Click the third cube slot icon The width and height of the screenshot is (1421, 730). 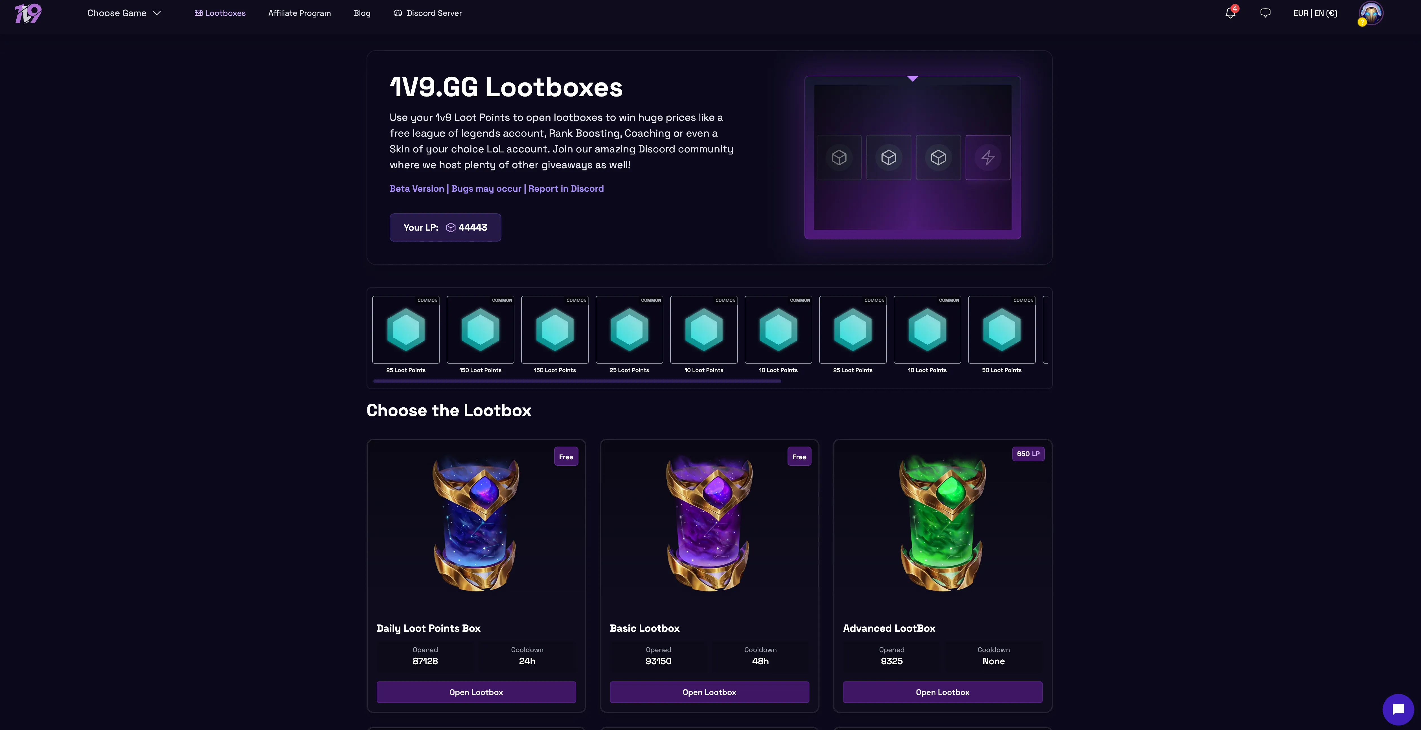(x=938, y=158)
